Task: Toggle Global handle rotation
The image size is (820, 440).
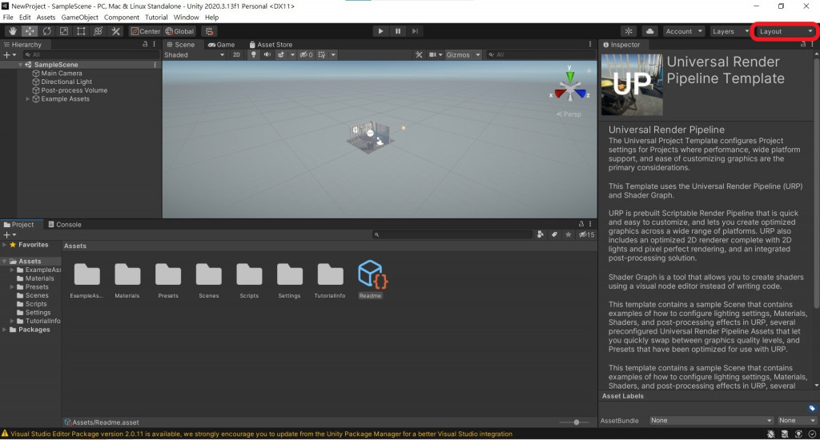Action: (180, 31)
